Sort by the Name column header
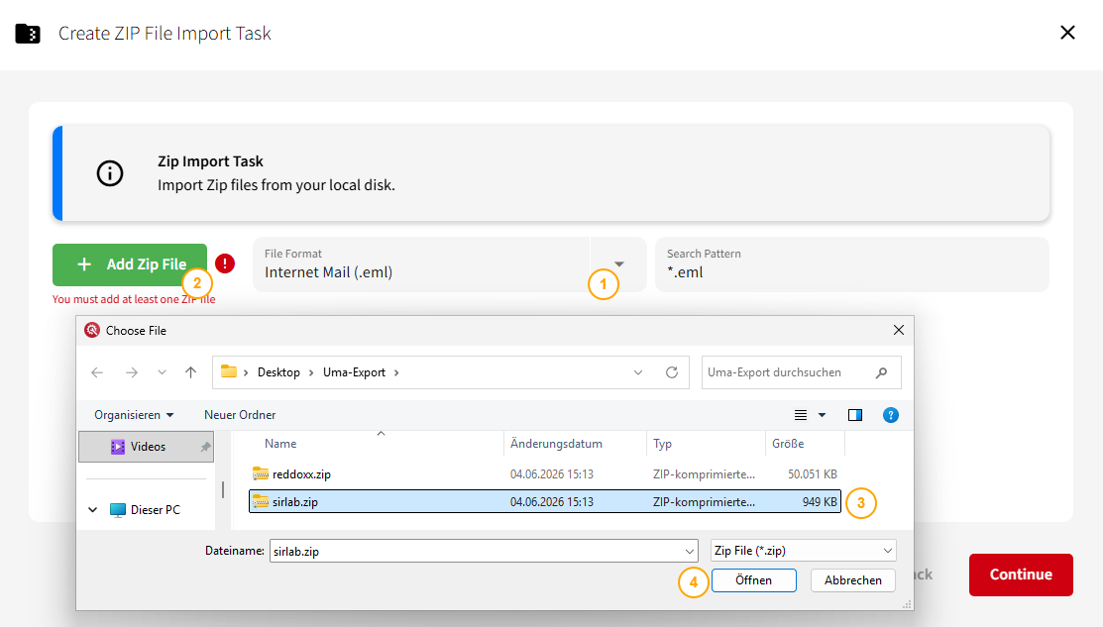The width and height of the screenshot is (1103, 627). tap(280, 444)
